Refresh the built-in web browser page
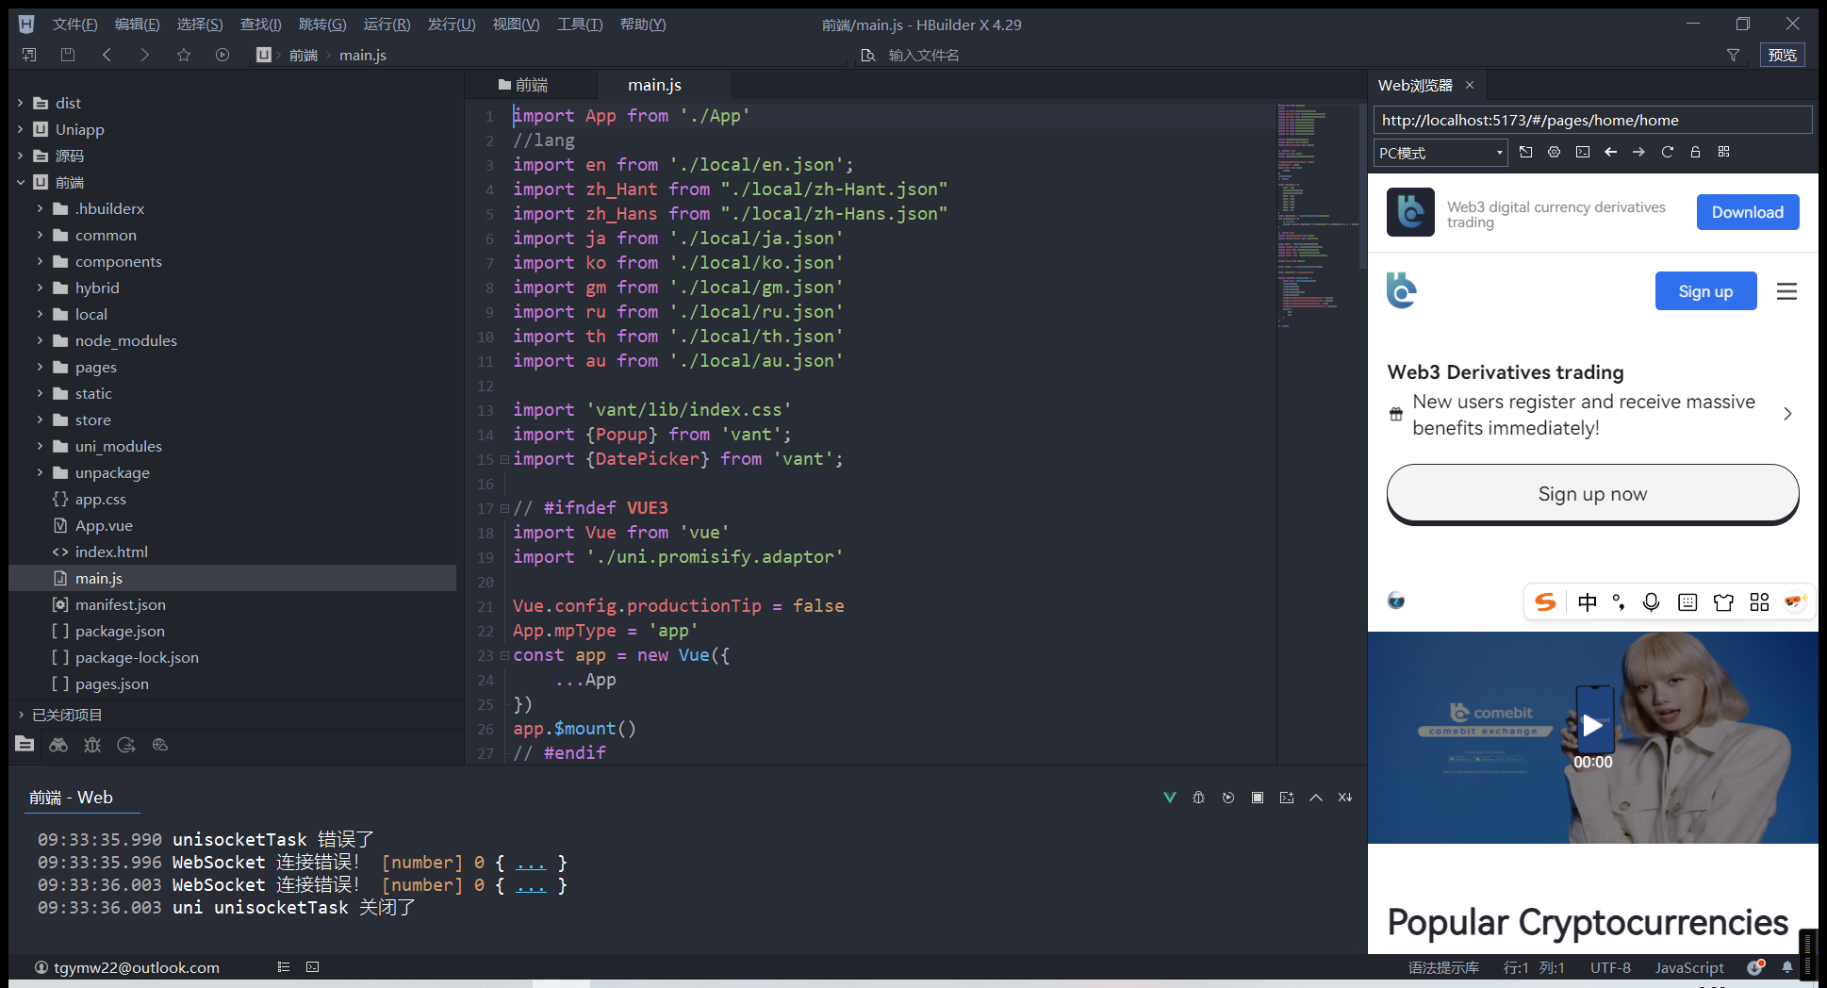The width and height of the screenshot is (1827, 988). pyautogui.click(x=1667, y=152)
